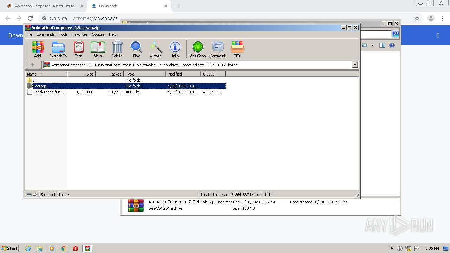The height and width of the screenshot is (253, 450).
Task: Click the 221,955 packed size cell
Action: point(114,92)
